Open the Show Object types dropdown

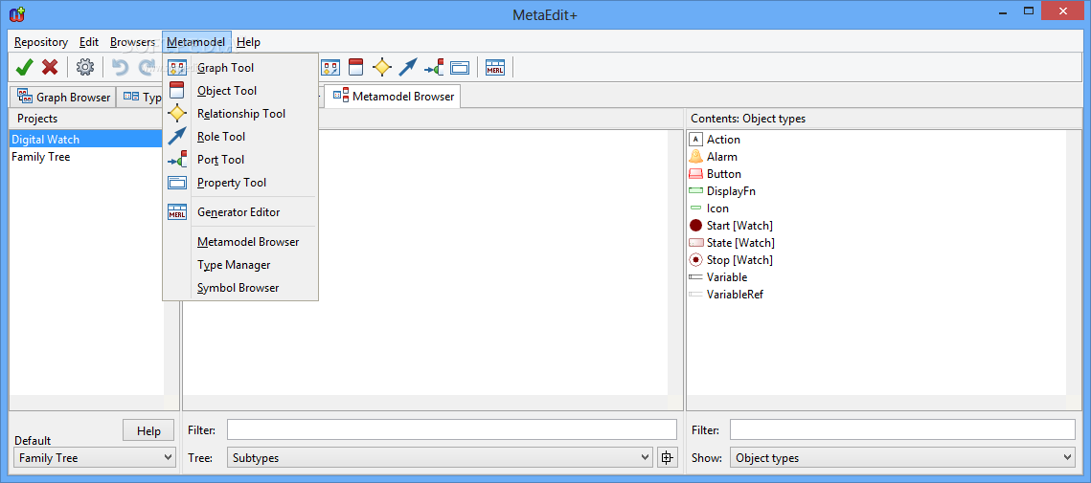tap(902, 458)
